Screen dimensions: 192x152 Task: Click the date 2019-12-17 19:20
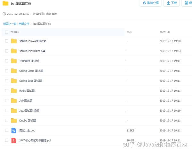[x=170, y=41]
